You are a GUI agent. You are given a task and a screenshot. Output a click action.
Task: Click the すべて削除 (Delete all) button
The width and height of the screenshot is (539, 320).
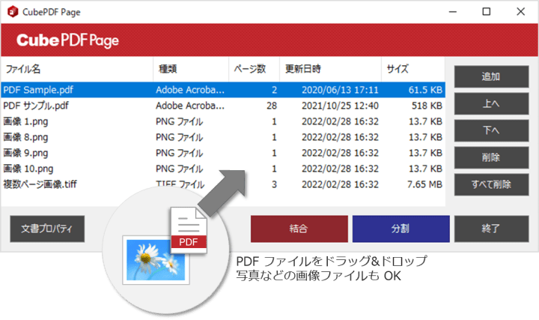pos(491,184)
